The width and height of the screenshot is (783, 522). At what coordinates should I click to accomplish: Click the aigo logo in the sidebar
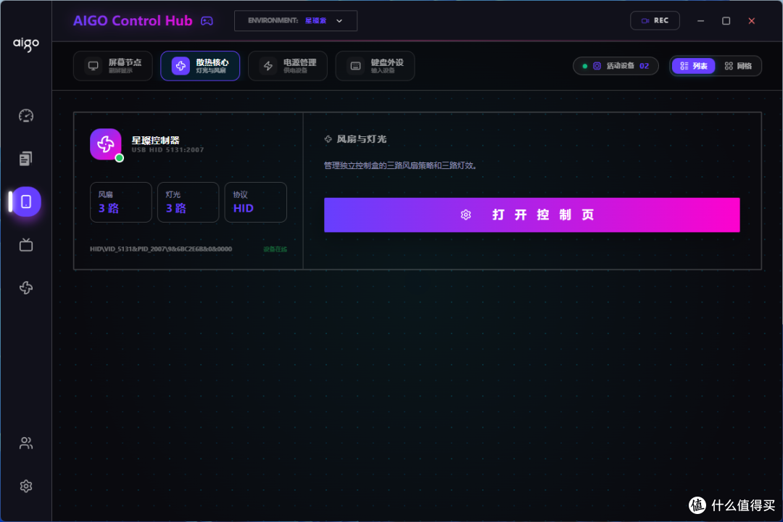click(x=26, y=44)
